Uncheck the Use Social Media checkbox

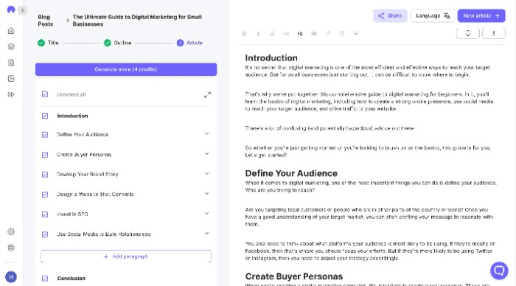[x=45, y=234]
